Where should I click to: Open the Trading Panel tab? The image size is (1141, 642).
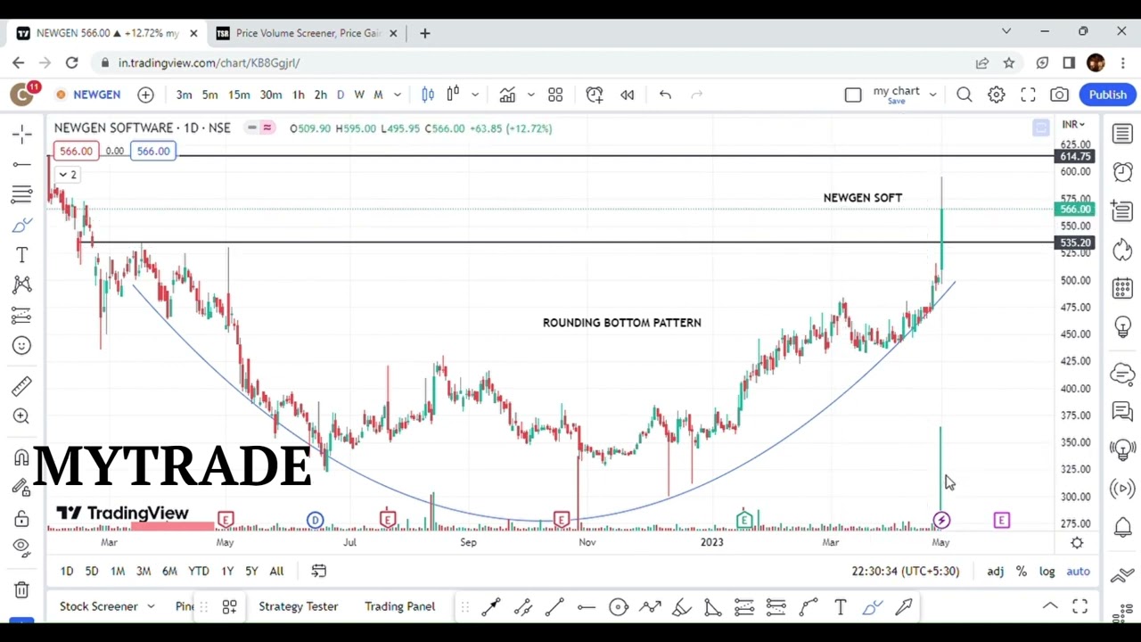[399, 606]
